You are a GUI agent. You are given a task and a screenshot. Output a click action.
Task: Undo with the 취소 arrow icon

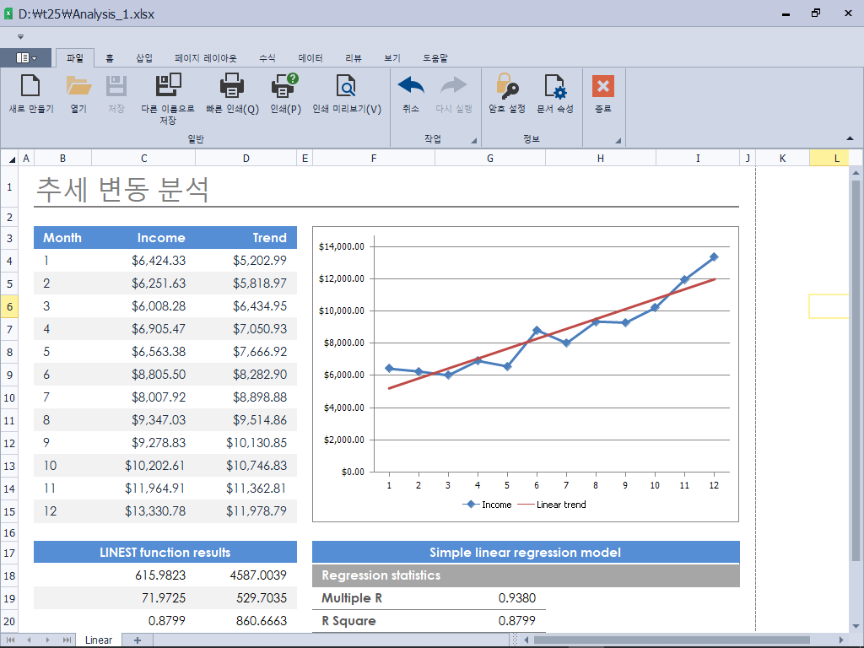[411, 86]
